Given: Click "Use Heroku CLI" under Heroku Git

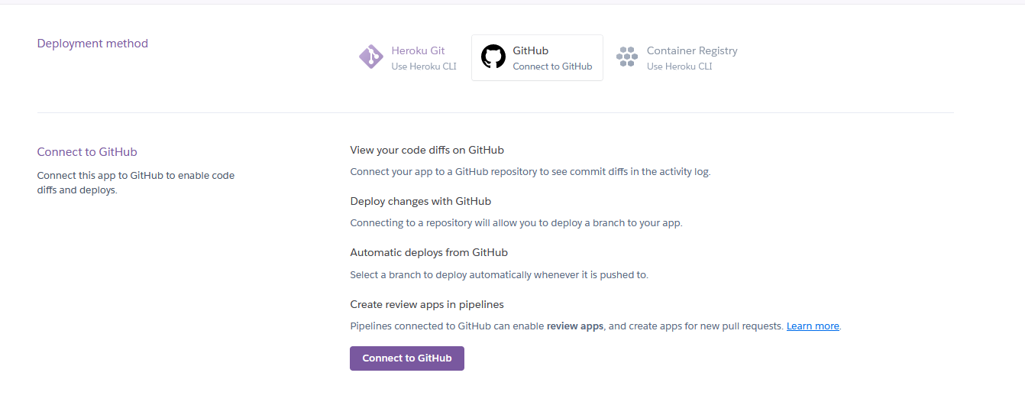Looking at the screenshot, I should point(424,66).
